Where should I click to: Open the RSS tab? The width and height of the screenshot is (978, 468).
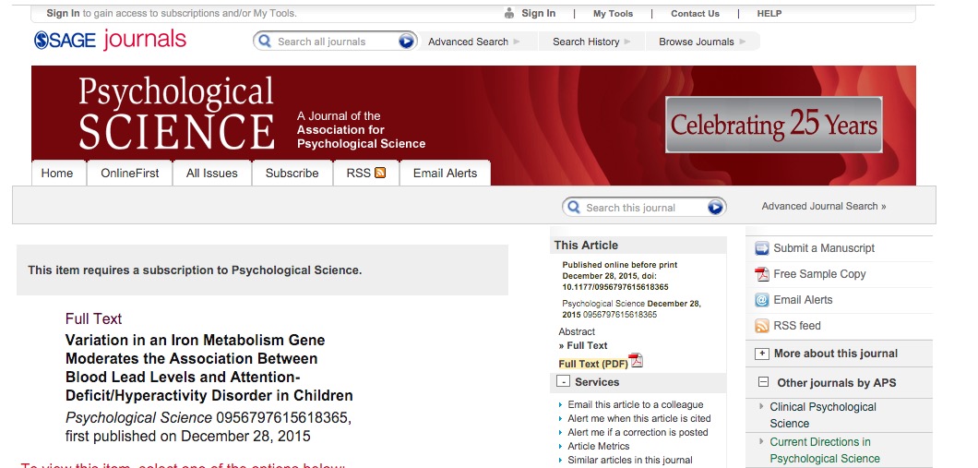click(x=365, y=174)
